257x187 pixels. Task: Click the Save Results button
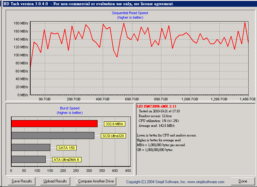pyautogui.click(x=22, y=181)
